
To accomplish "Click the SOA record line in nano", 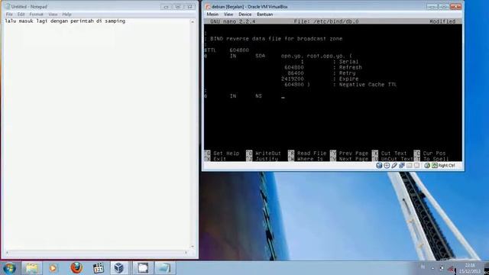I will tap(278, 56).
